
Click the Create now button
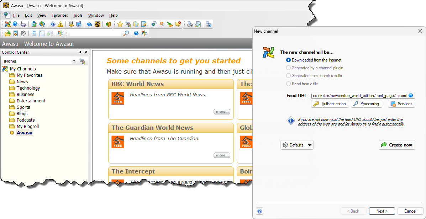(x=397, y=145)
